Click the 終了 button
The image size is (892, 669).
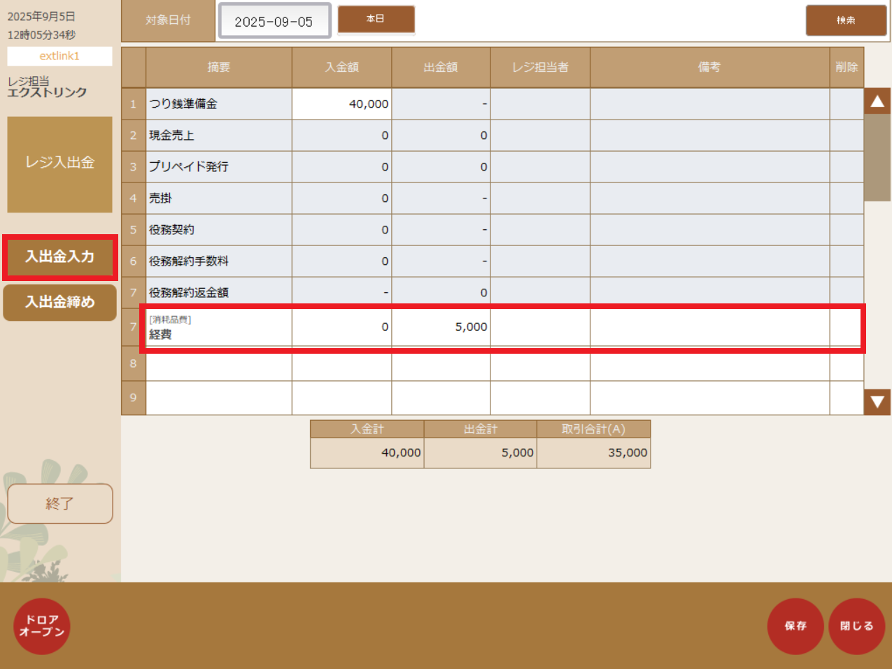point(59,503)
